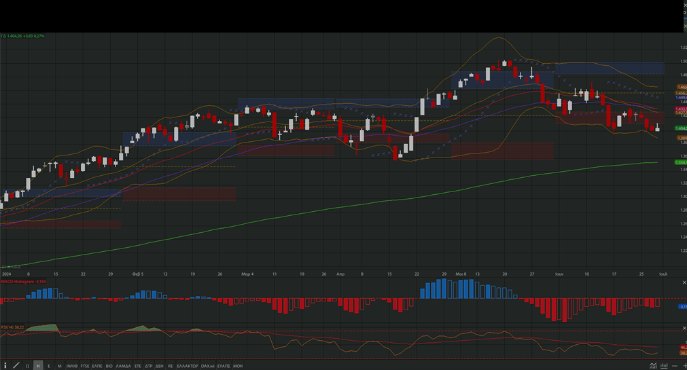Click the Απρ date axis label
This screenshot has width=687, height=370.
(x=340, y=274)
